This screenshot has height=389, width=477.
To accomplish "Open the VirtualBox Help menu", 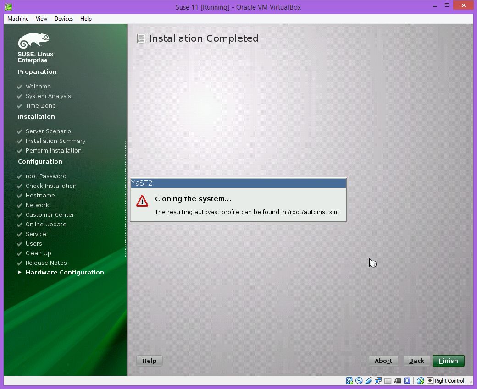I will point(86,18).
